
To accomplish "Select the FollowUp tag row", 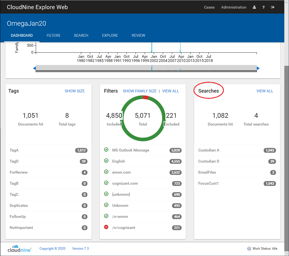I will (x=49, y=217).
